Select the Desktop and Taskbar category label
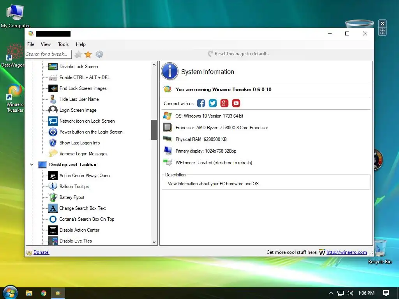 [x=73, y=165]
